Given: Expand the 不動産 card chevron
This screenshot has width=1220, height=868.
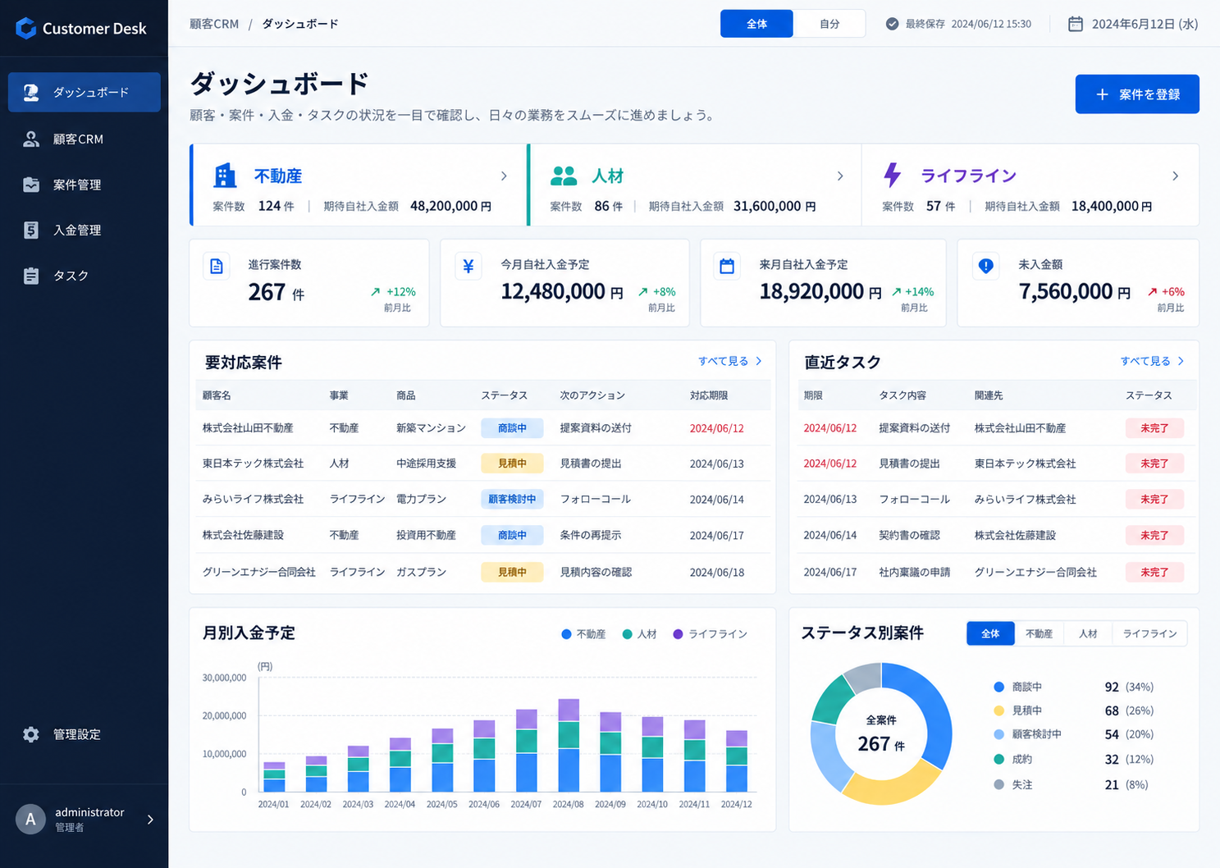Looking at the screenshot, I should coord(504,176).
